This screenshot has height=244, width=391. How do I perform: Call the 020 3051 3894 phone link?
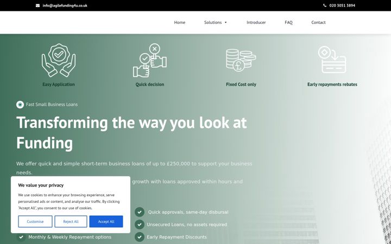pyautogui.click(x=342, y=5)
